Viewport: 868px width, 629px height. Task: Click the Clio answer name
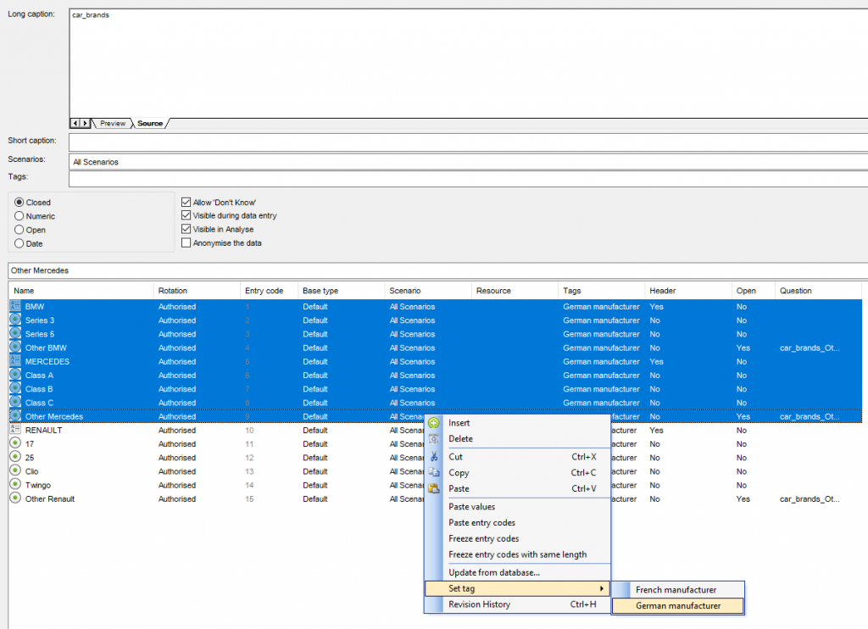pyautogui.click(x=32, y=471)
